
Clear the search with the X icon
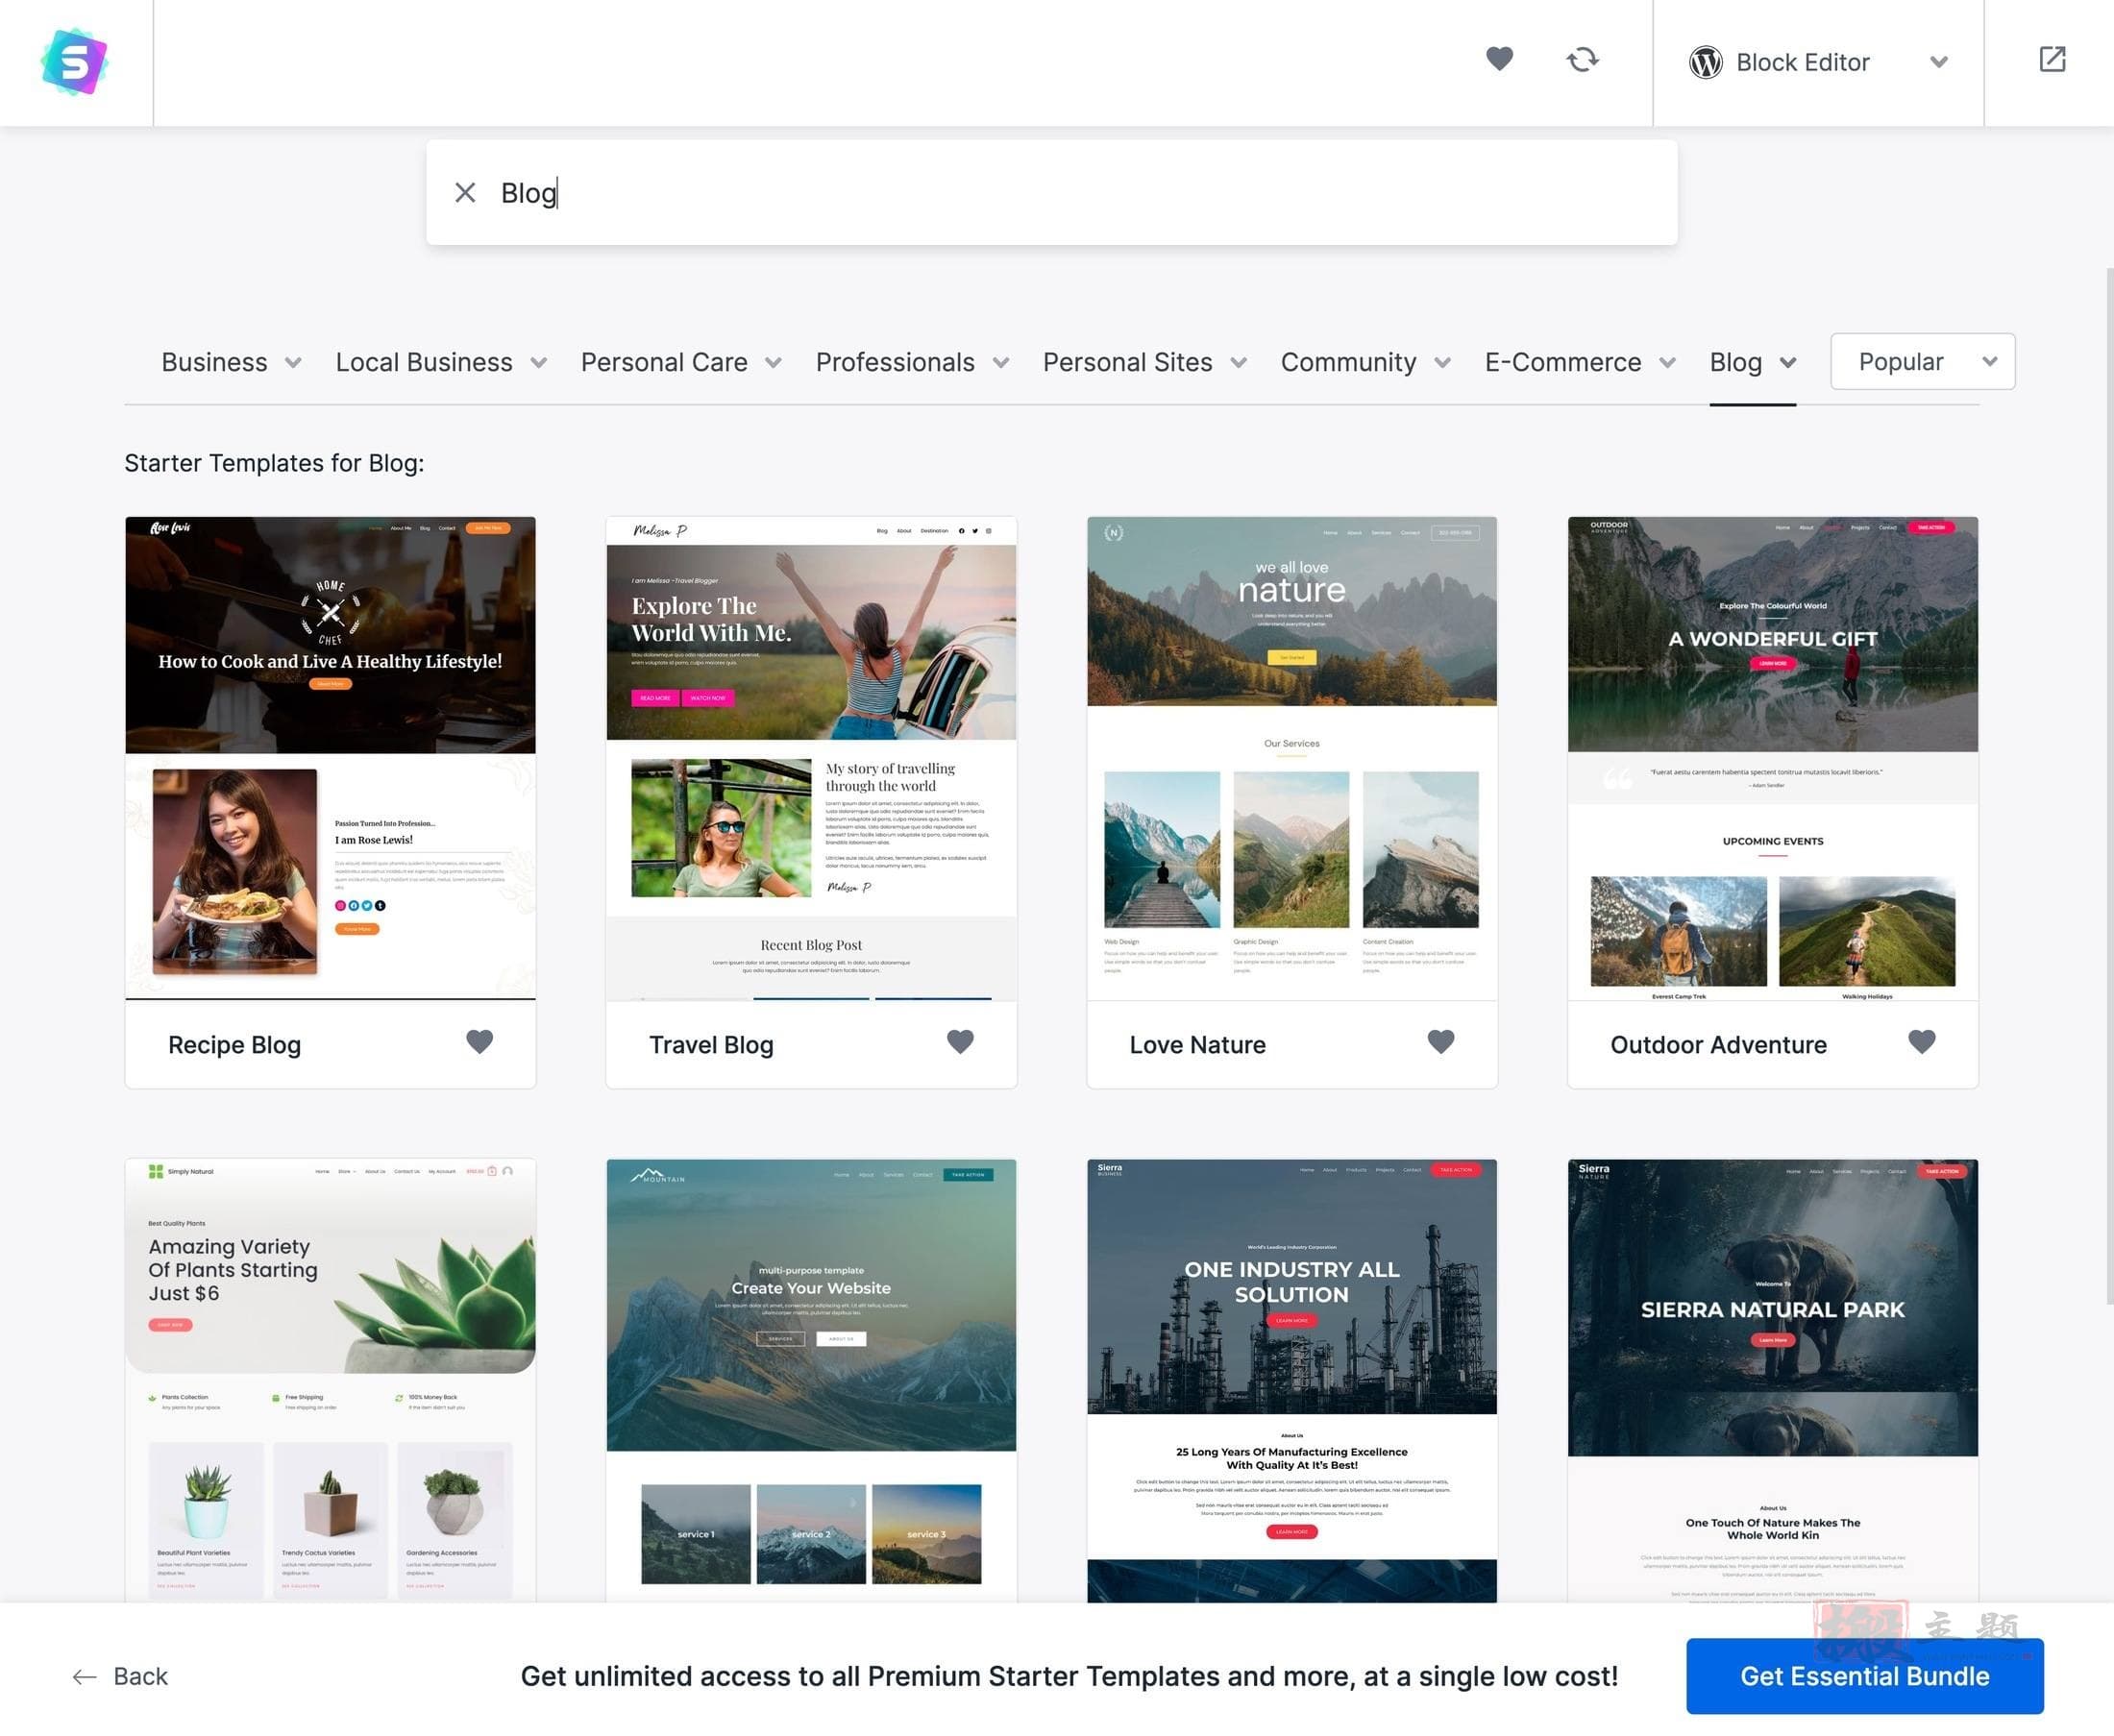tap(465, 192)
